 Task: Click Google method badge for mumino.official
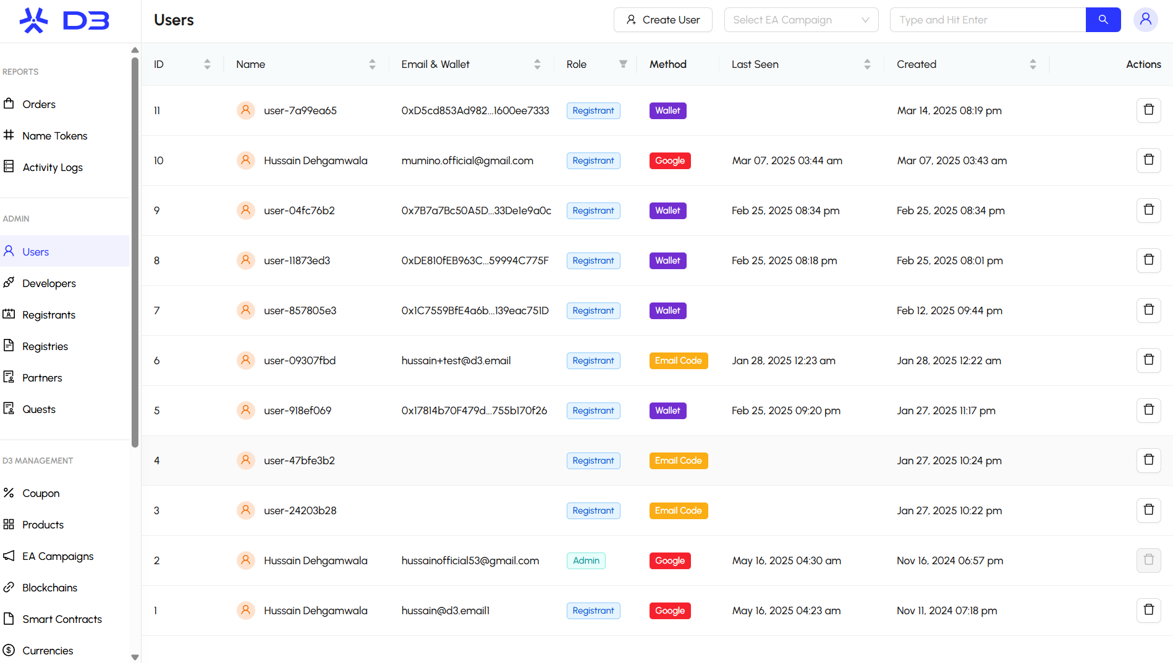[x=670, y=161]
